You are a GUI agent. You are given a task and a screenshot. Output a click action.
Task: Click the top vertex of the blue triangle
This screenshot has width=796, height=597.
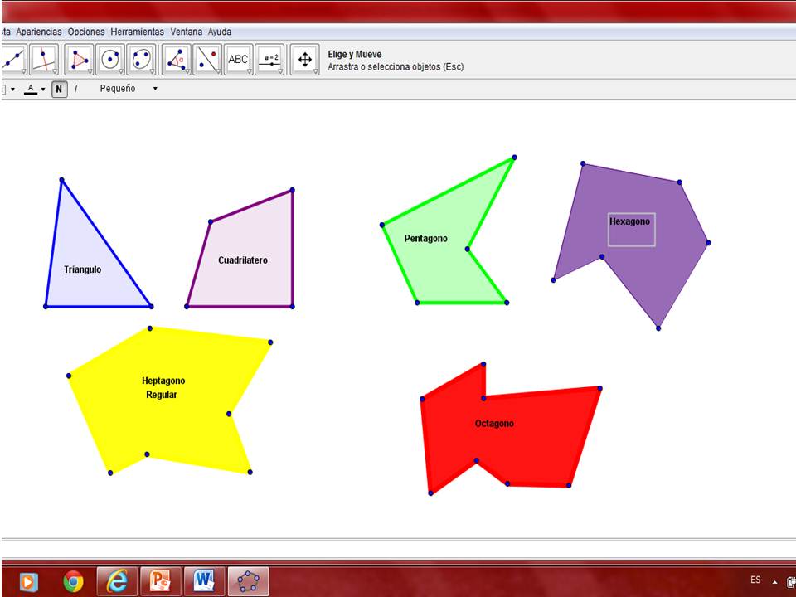[62, 180]
